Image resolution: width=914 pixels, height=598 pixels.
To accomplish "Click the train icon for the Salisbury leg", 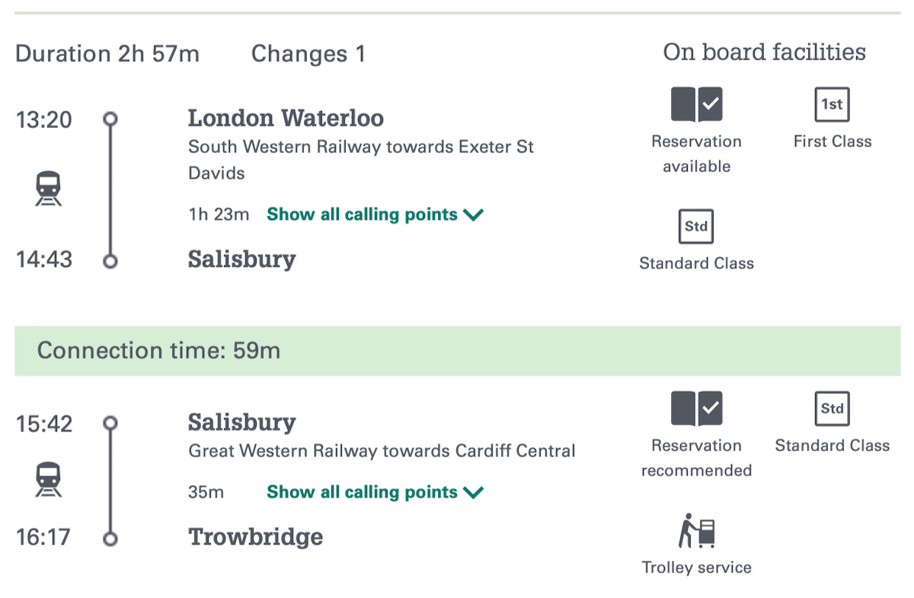I will (x=49, y=479).
